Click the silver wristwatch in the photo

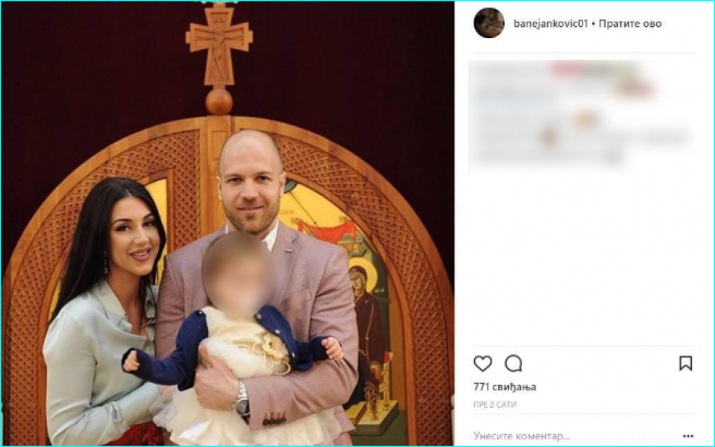pos(242,399)
